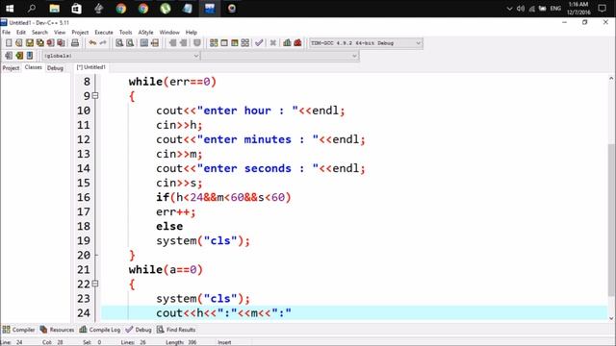This screenshot has width=616, height=346.
Task: Open the Edit menu
Action: [x=21, y=32]
